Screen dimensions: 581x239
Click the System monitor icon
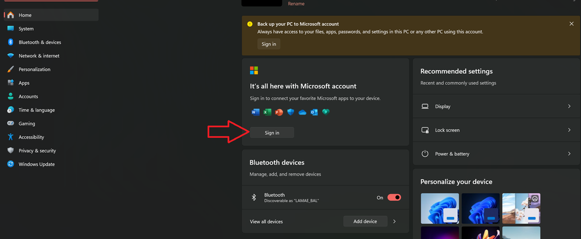point(10,29)
